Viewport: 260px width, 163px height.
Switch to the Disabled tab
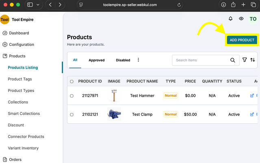point(123,60)
